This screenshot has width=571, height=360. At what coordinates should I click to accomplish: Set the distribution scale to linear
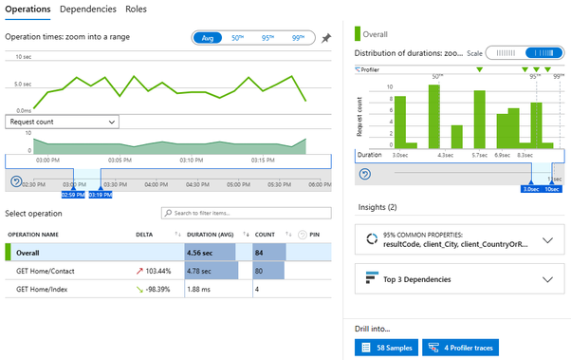(x=506, y=53)
